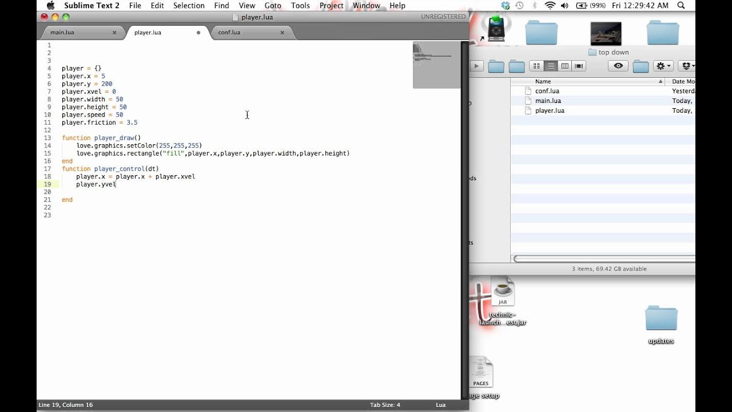Open Sublime Text 2 application menu

[91, 6]
